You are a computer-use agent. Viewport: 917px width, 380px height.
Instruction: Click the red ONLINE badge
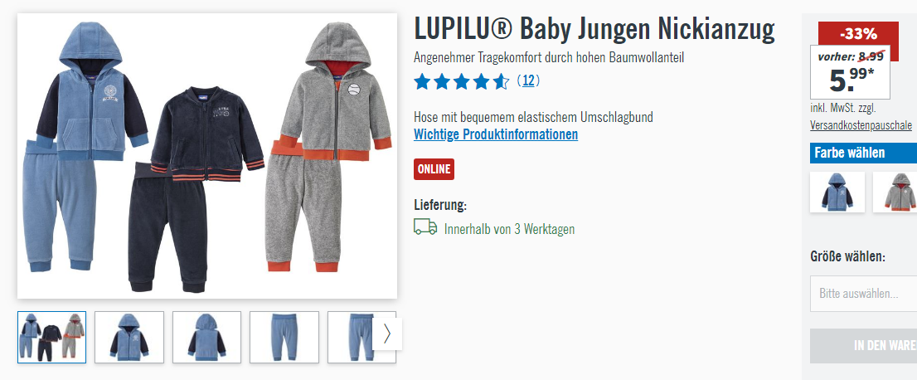click(434, 169)
